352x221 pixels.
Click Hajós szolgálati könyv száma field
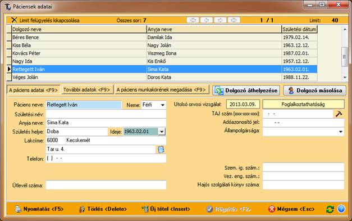[304, 185]
